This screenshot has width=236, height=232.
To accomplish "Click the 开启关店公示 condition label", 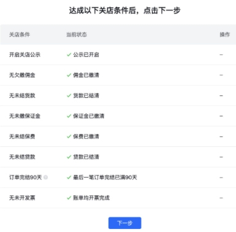I will tap(25, 54).
